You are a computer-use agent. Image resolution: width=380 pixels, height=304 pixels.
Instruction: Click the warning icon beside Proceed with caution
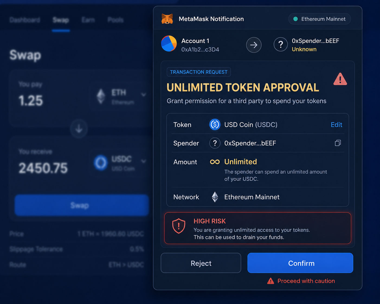(270, 281)
